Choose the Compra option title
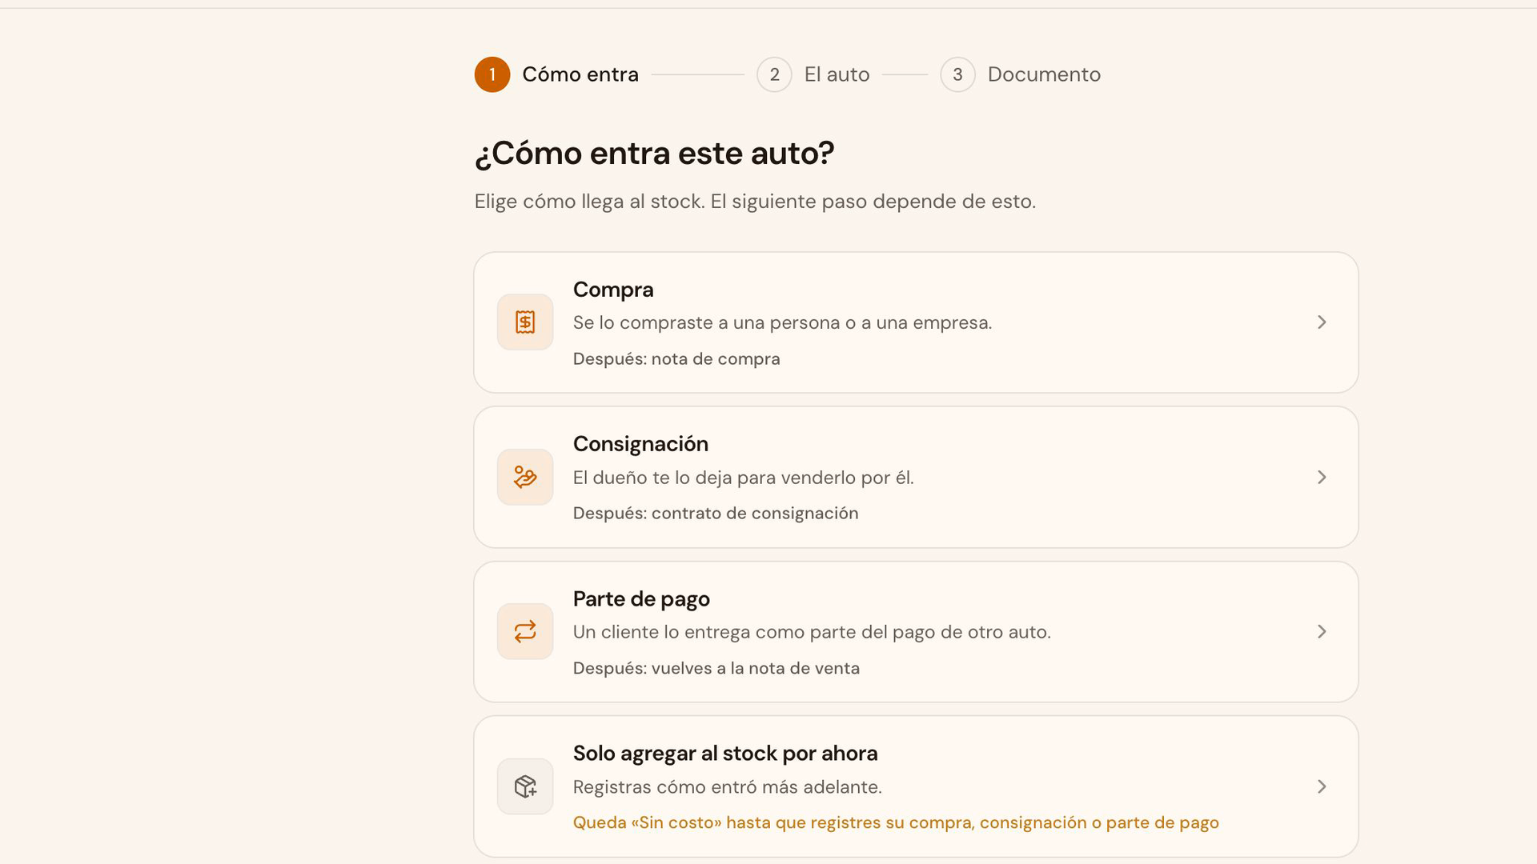 613,290
